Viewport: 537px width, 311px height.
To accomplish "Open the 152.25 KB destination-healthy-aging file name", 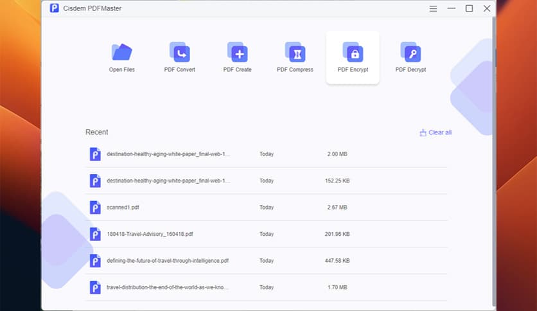I will [168, 181].
